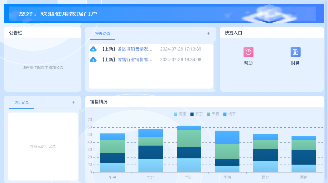Select the 访问记录 tab
328x183 pixels.
(22, 103)
